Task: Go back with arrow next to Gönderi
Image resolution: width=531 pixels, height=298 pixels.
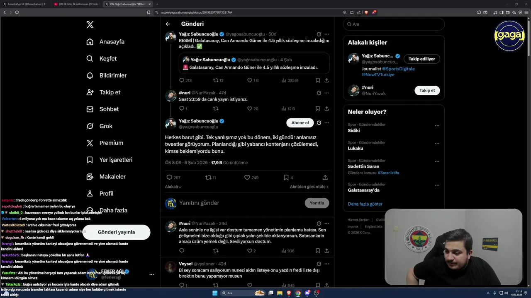Action: click(x=168, y=24)
